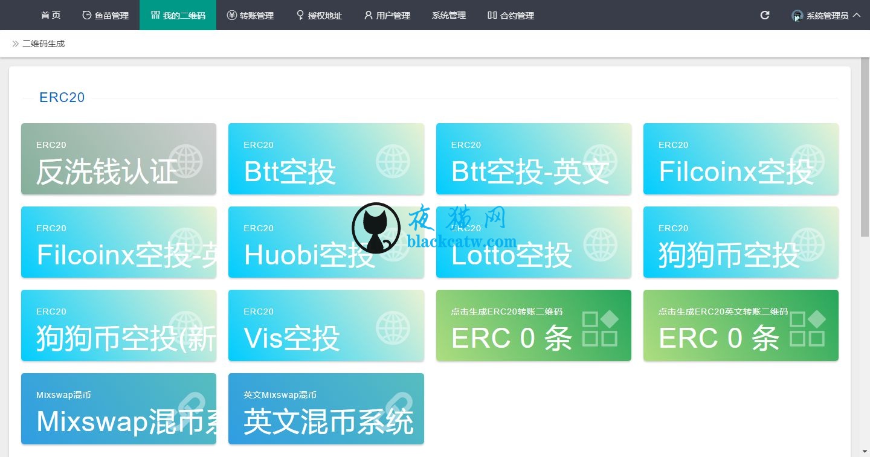The width and height of the screenshot is (870, 457).
Task: Click the book icon beside 合约管理
Action: [492, 15]
